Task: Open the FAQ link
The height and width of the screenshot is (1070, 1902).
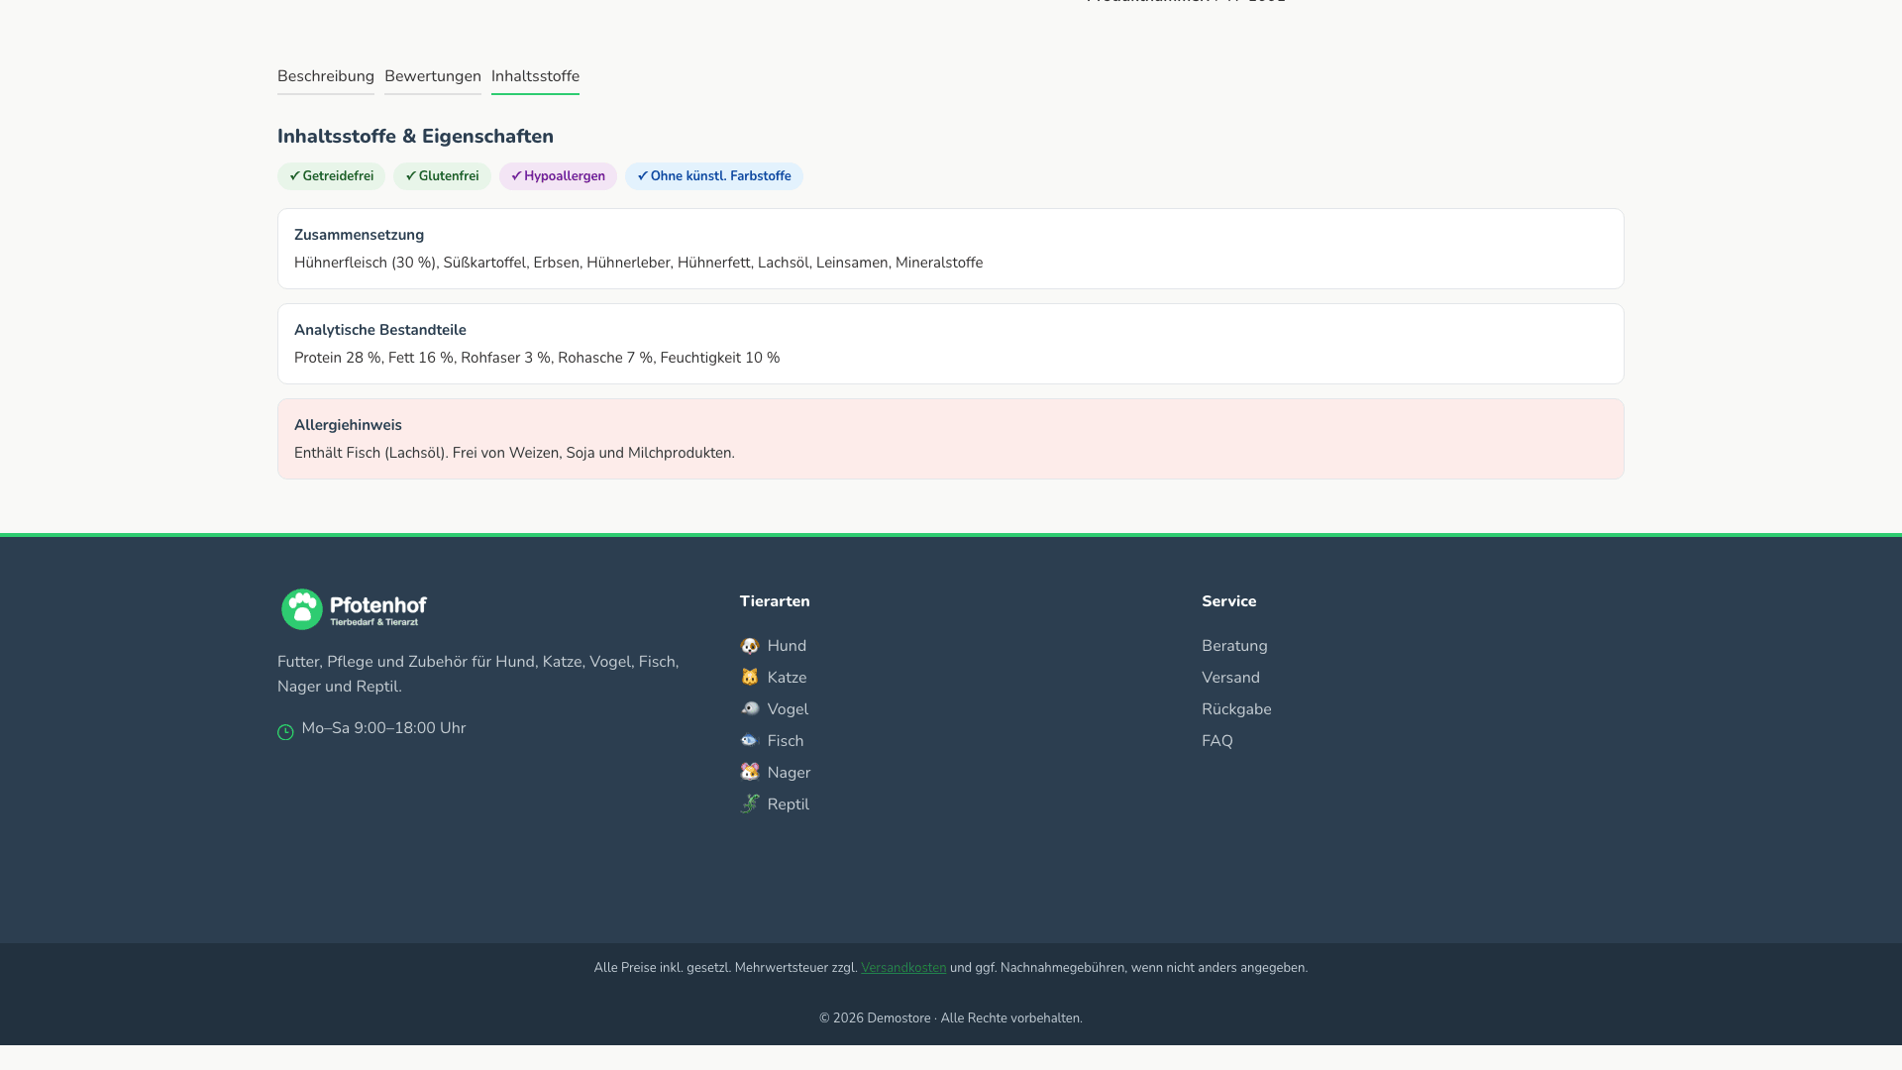Action: click(x=1217, y=741)
